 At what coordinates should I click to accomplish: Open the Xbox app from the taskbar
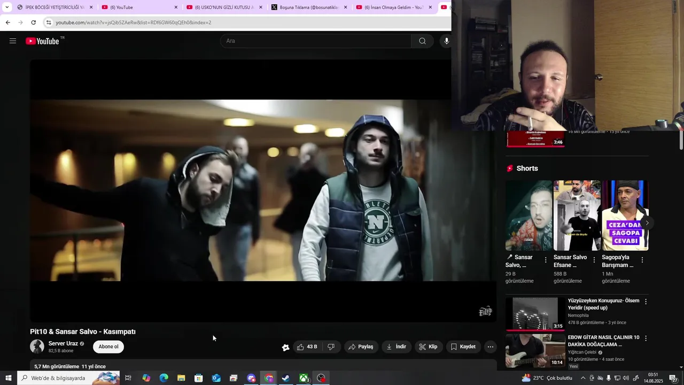click(x=304, y=378)
